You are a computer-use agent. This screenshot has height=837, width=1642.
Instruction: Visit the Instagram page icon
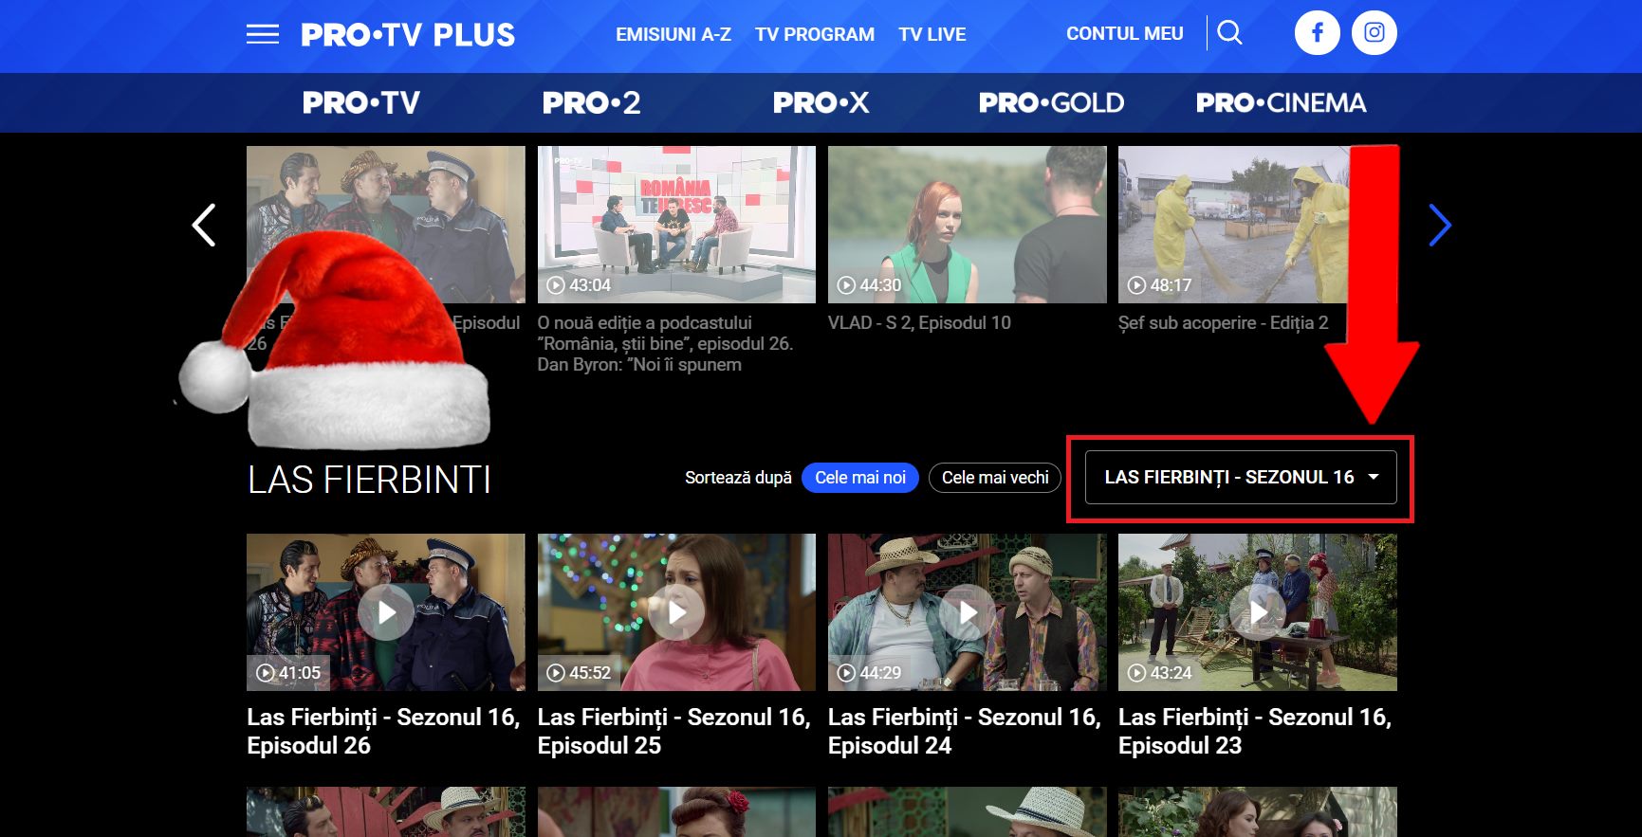[1374, 32]
